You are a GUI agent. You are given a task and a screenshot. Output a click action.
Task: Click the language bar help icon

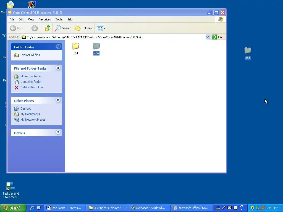pyautogui.click(x=235, y=208)
